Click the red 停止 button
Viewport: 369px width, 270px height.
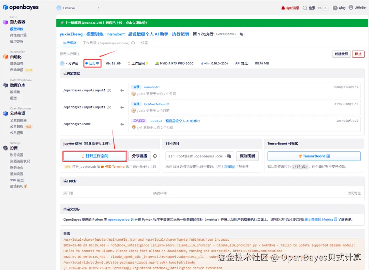pyautogui.click(x=358, y=54)
